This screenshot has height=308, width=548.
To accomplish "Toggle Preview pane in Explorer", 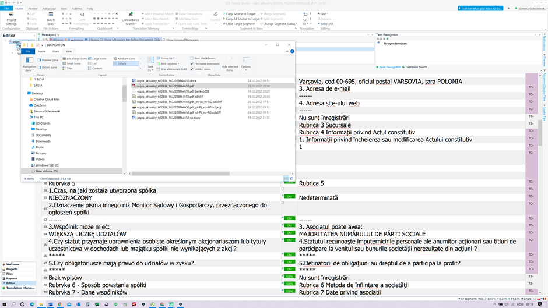I will point(48,60).
